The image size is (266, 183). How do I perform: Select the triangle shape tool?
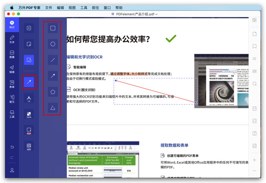click(53, 107)
